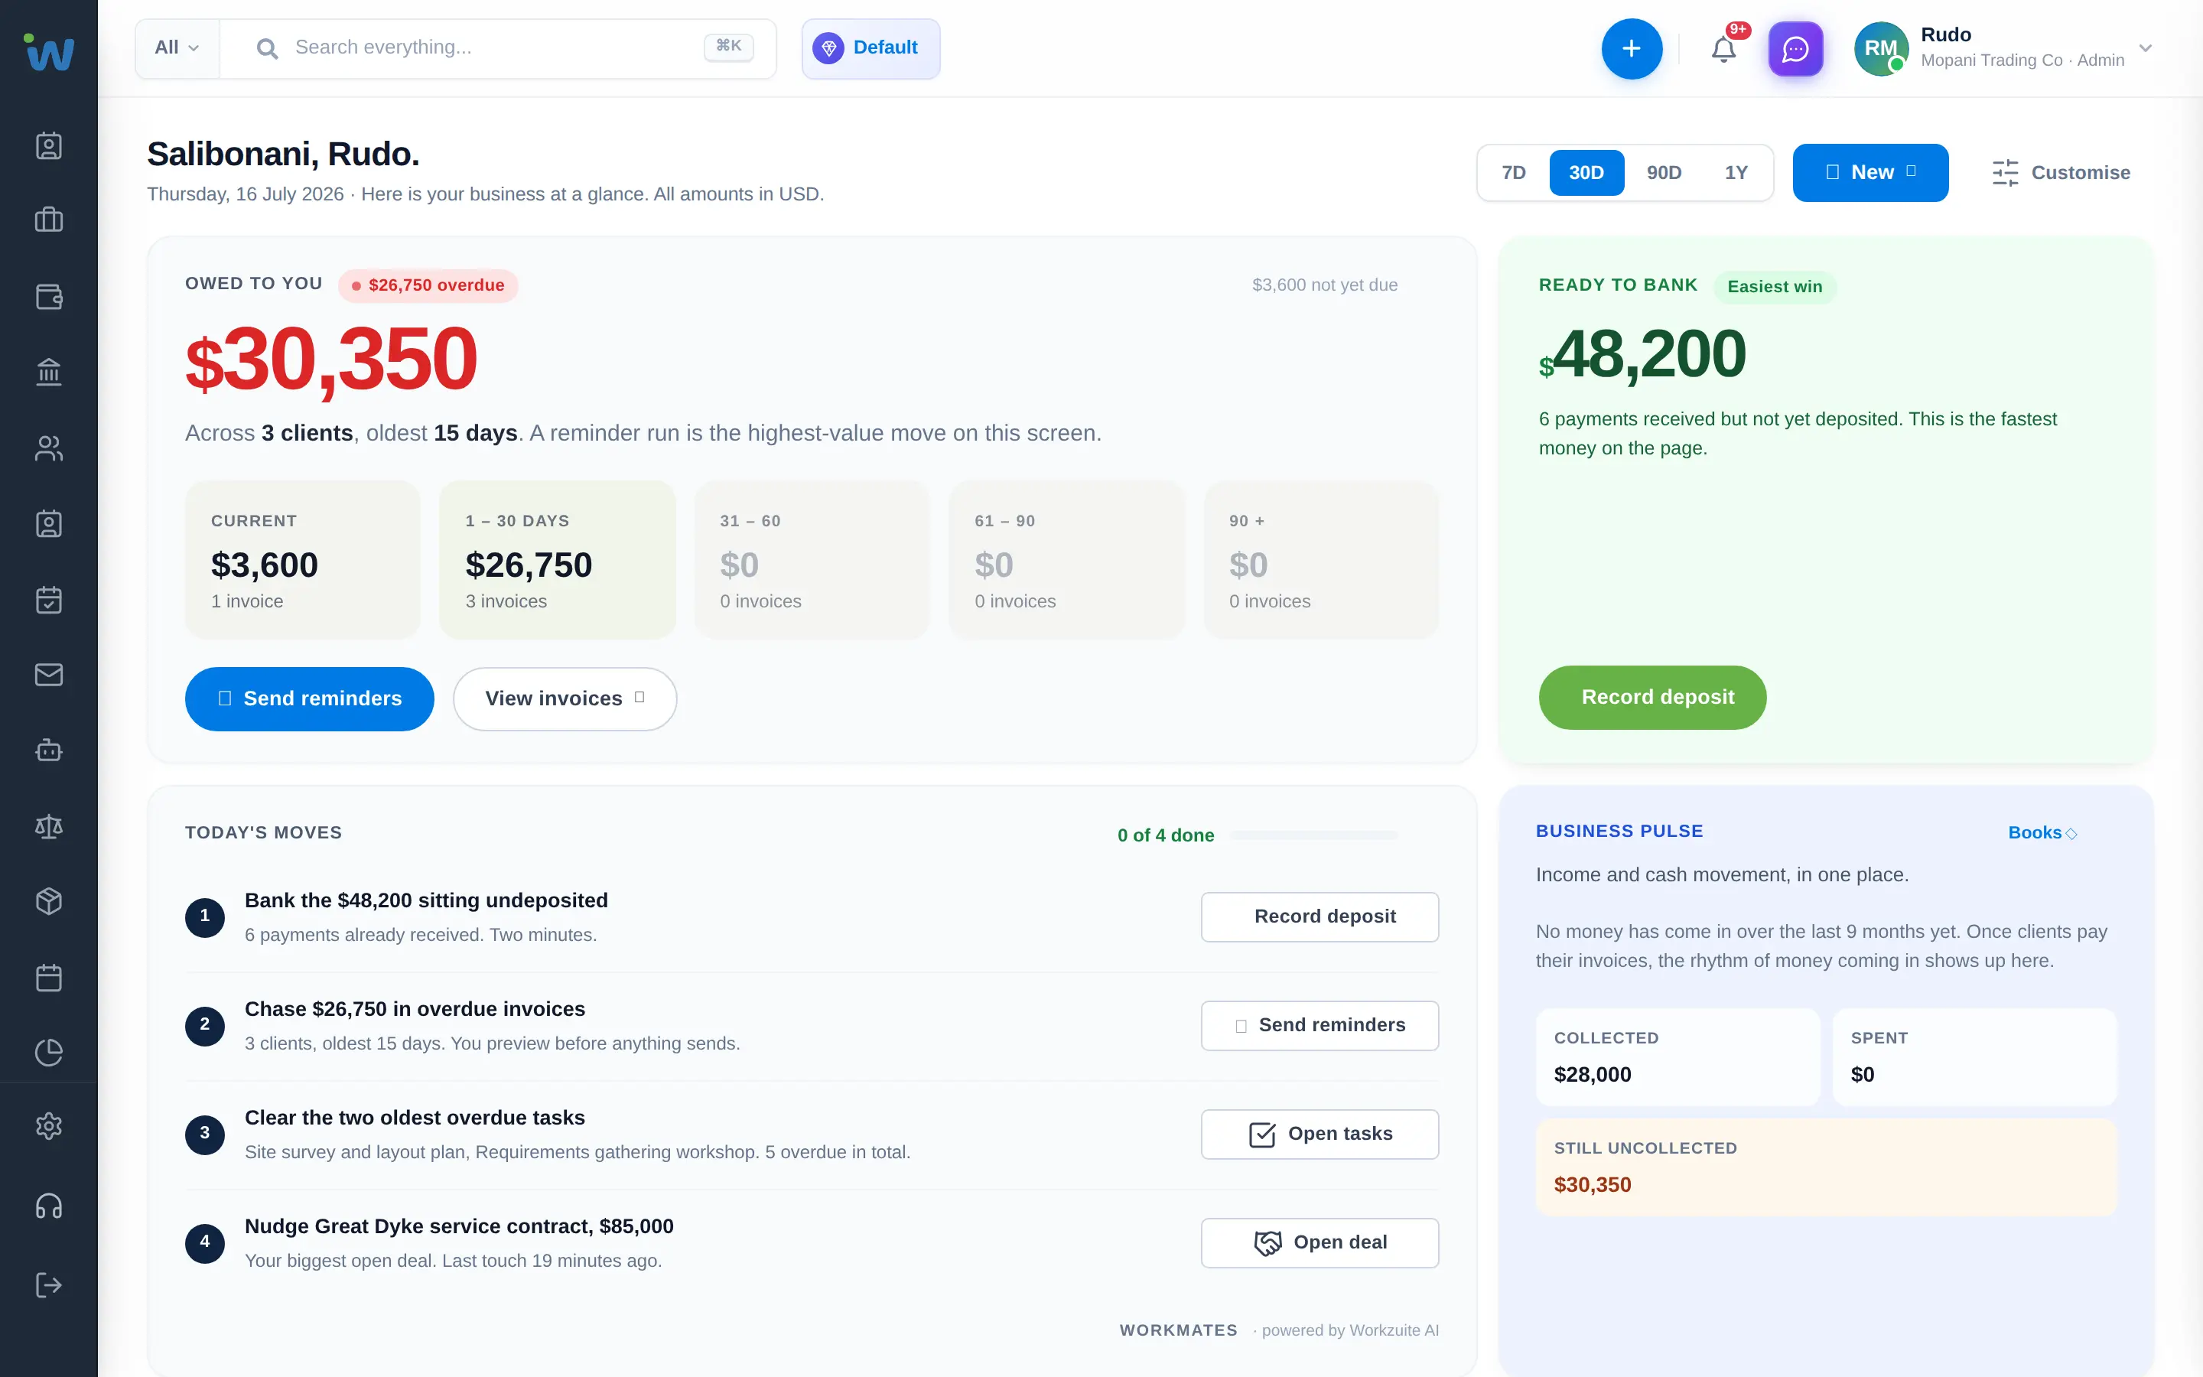Click the Workmates powered by Workzuite AI label

[1279, 1330]
